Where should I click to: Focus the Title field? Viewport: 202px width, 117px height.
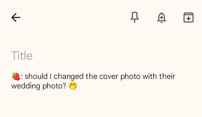point(22,56)
